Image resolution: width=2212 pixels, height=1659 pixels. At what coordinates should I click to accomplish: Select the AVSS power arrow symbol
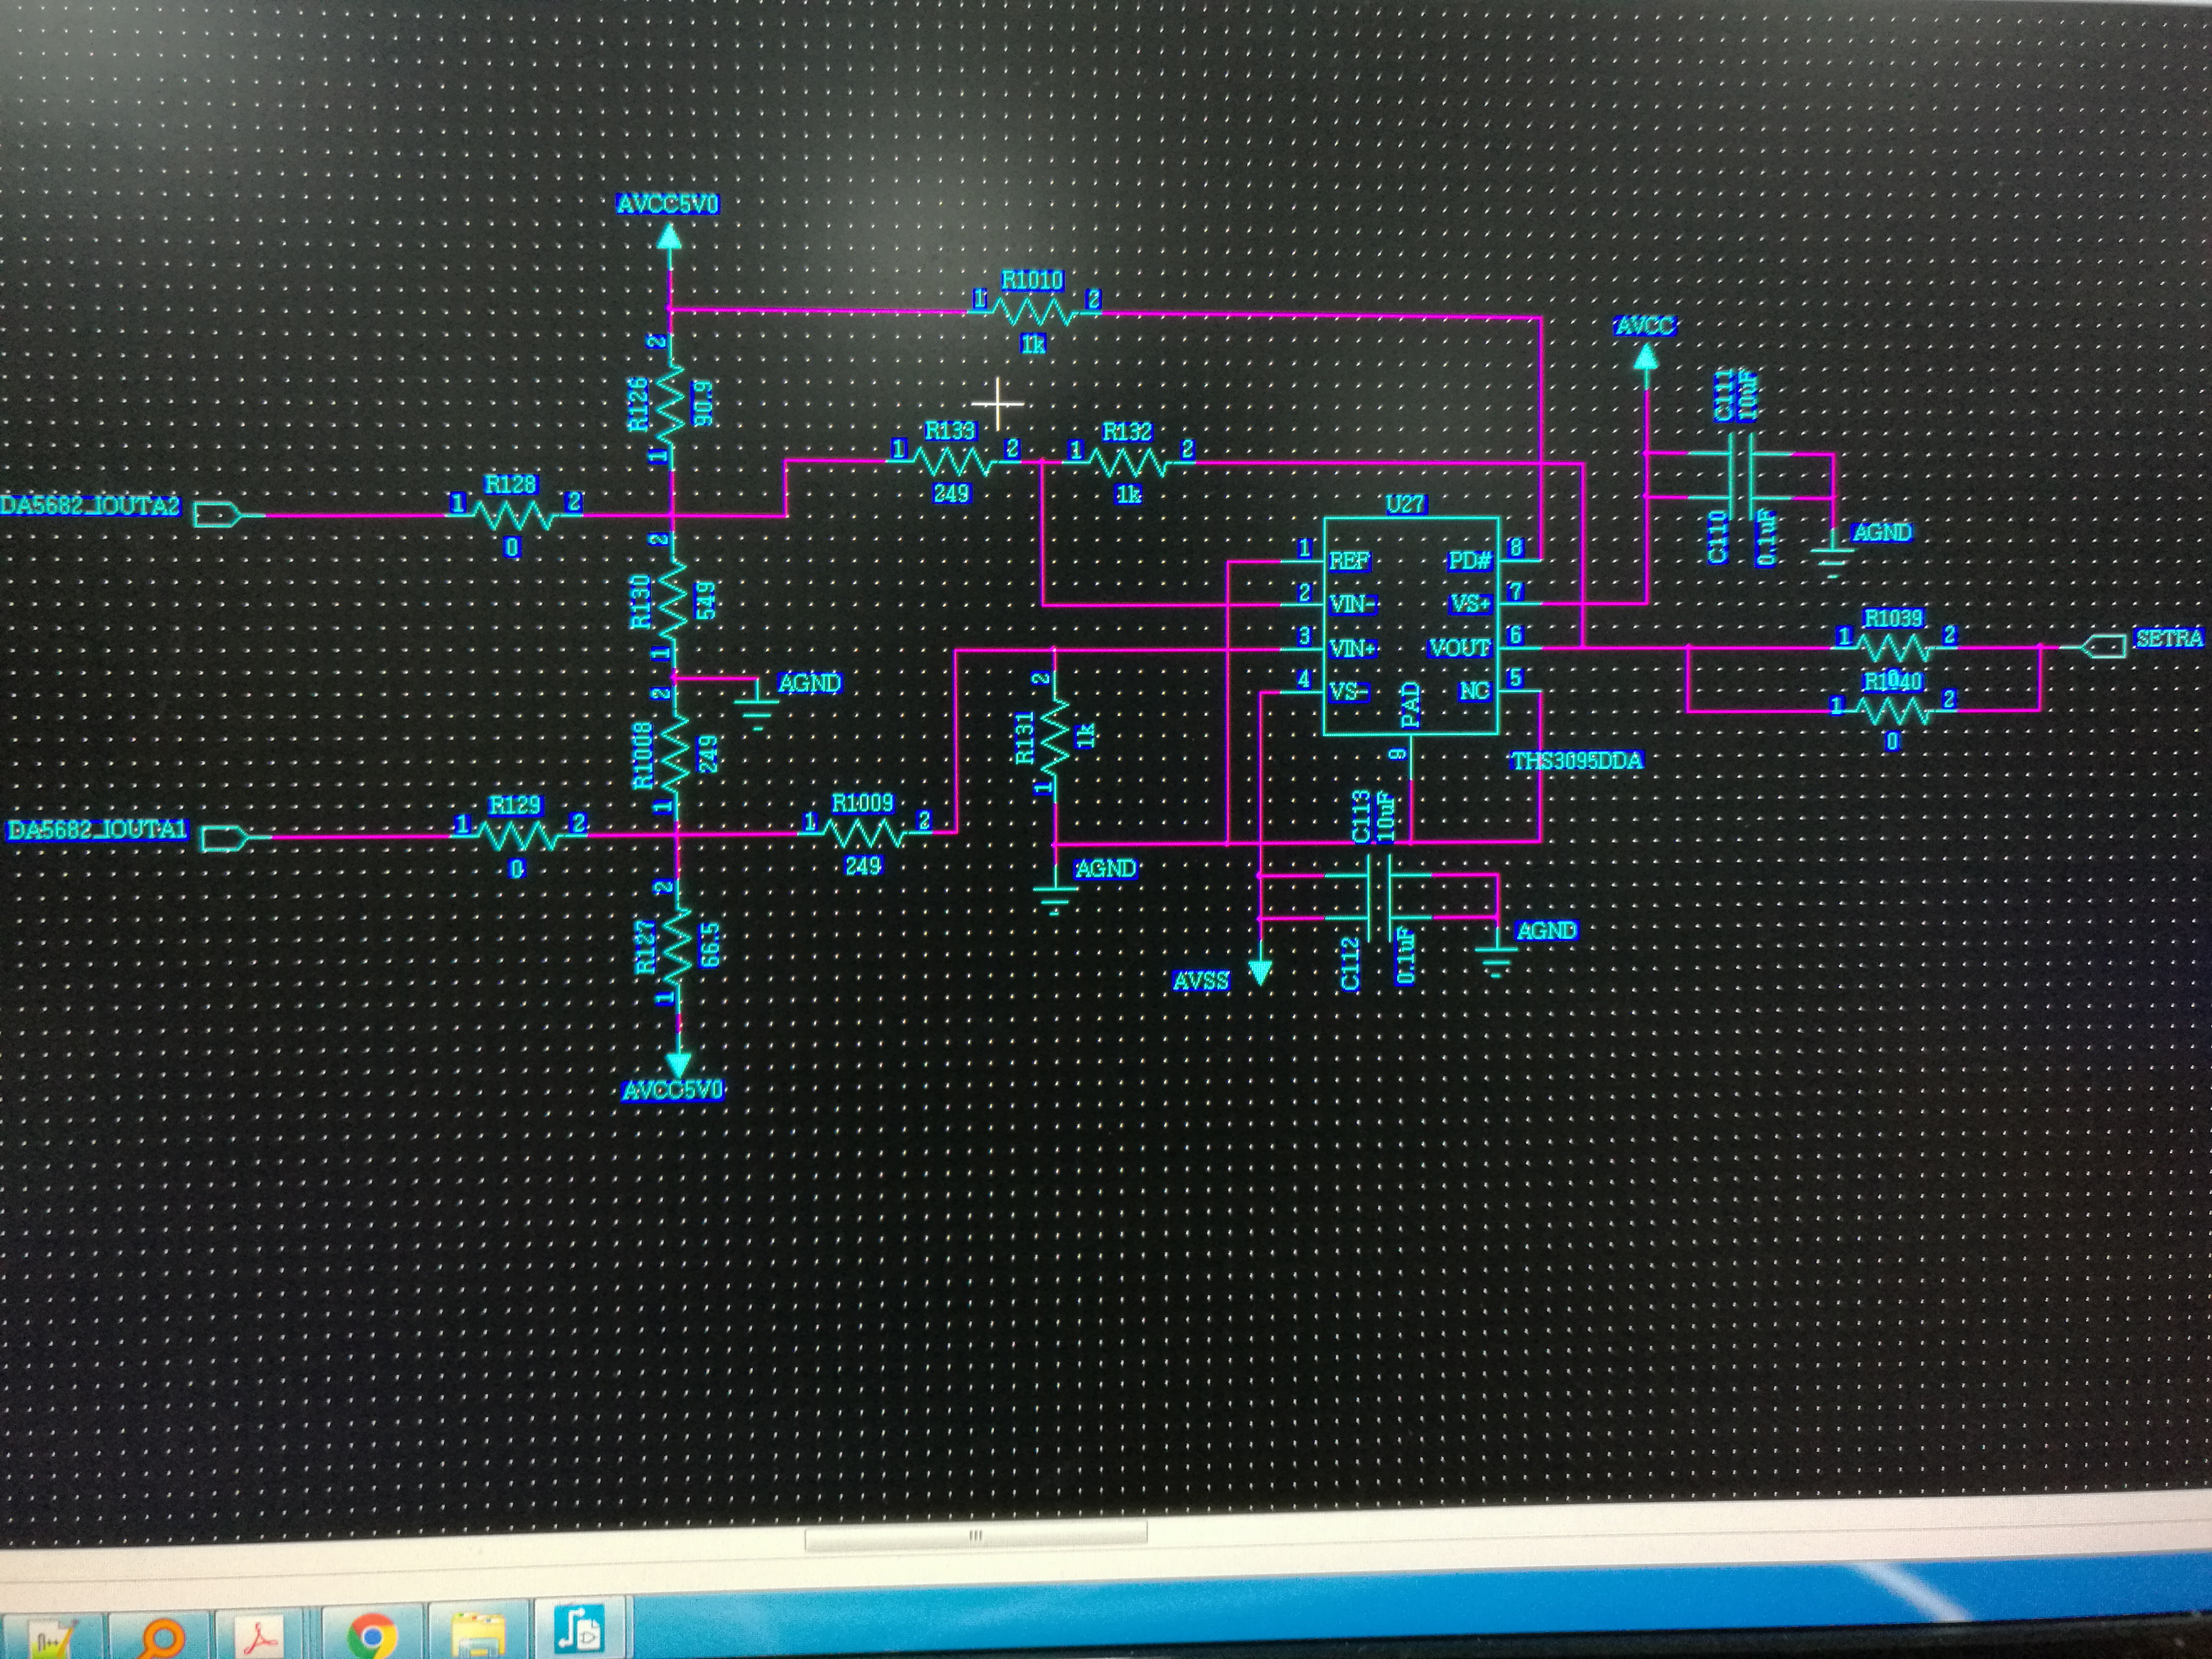tap(1261, 971)
